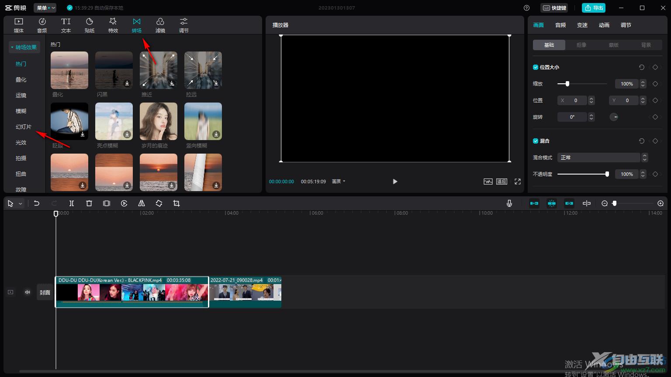The width and height of the screenshot is (671, 377).
Task: Open help question mark icon in title bar
Action: pos(526,8)
